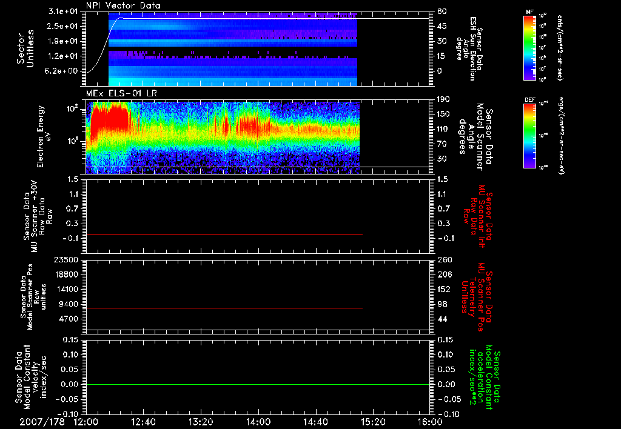Click the 260 telemetry tick label

tap(445, 260)
